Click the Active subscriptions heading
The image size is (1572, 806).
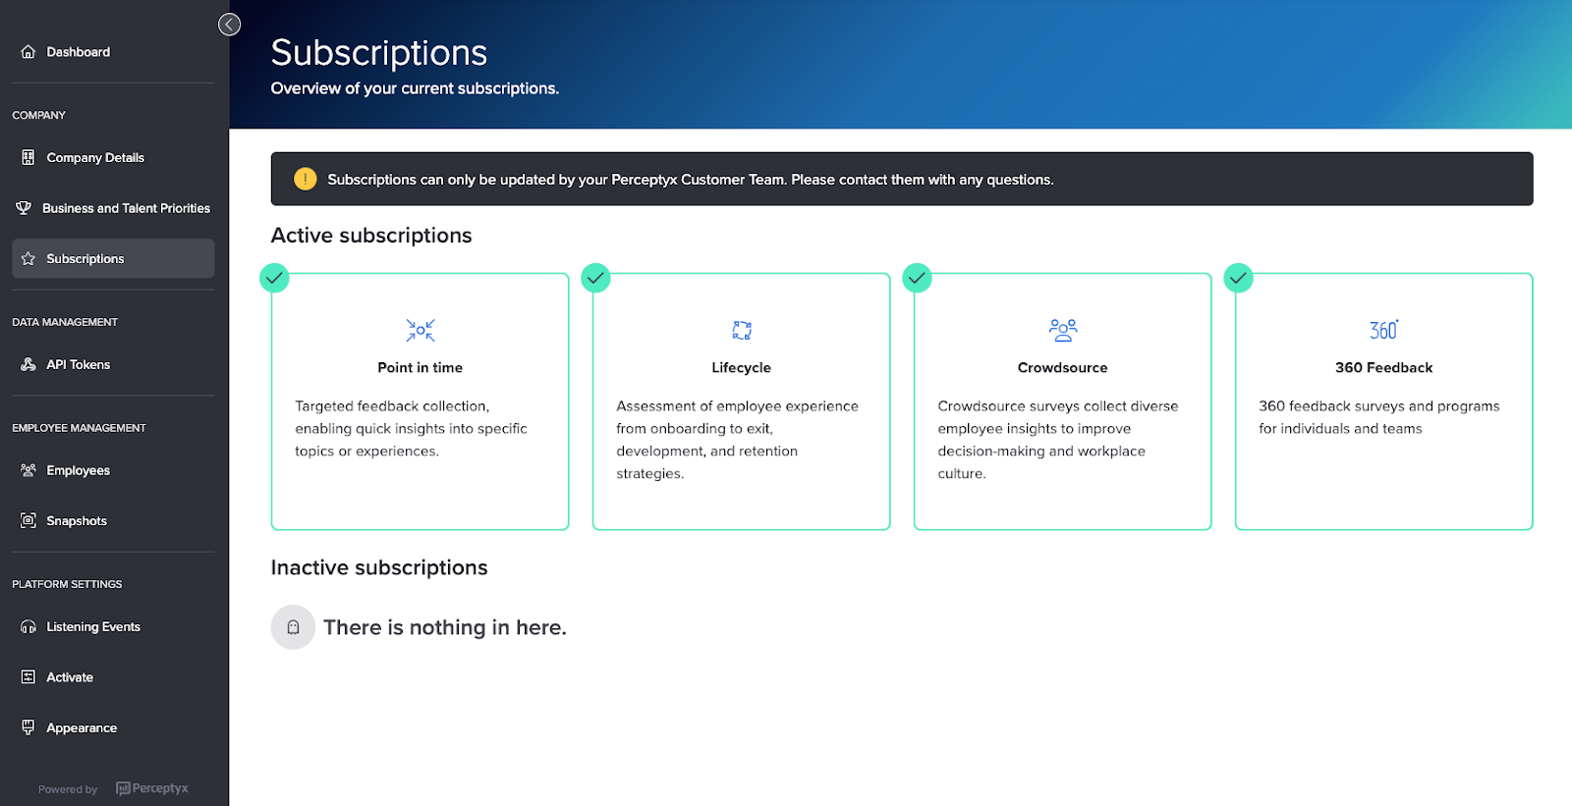point(371,236)
